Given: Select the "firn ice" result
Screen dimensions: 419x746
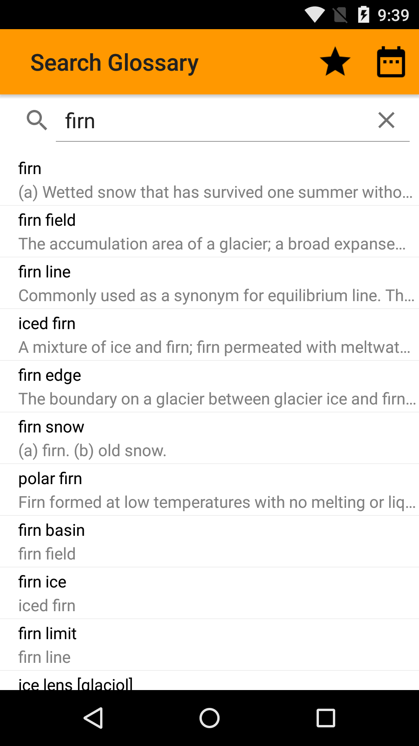Looking at the screenshot, I should (x=209, y=594).
